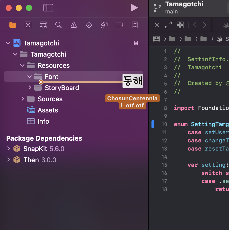Toggle editor focus expand arrows
Image resolution: width=229 pixels, height=230 pixels.
tap(168, 25)
